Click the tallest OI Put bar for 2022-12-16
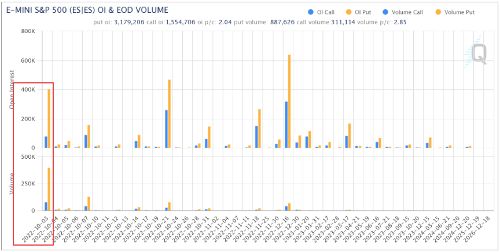Screen dimensions: 500x252 [289, 101]
